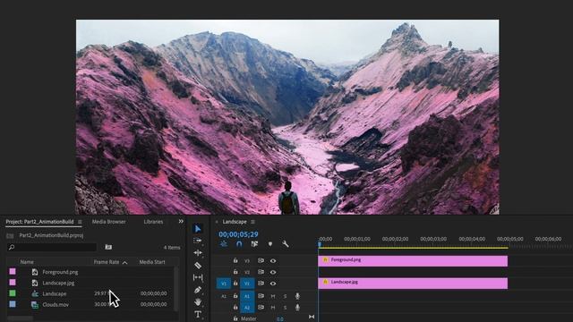Mute audio track A1

tap(273, 296)
